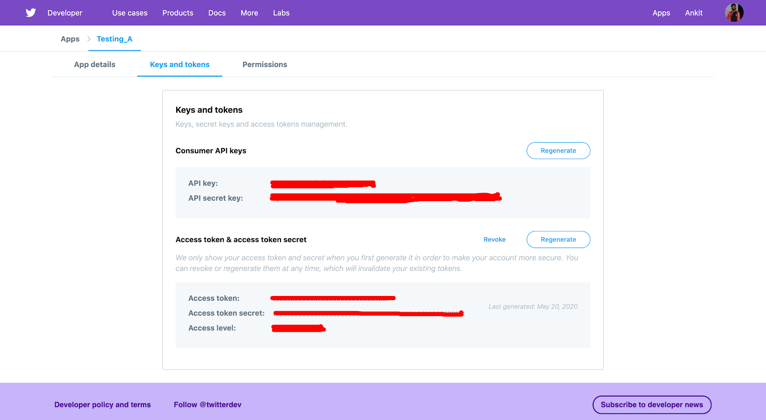Go to Apps in top navigation

click(x=661, y=13)
